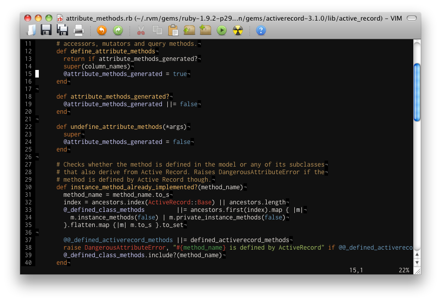The image size is (441, 302).
Task: Click 'method_name.to_s' on line 31
Action: (141, 195)
